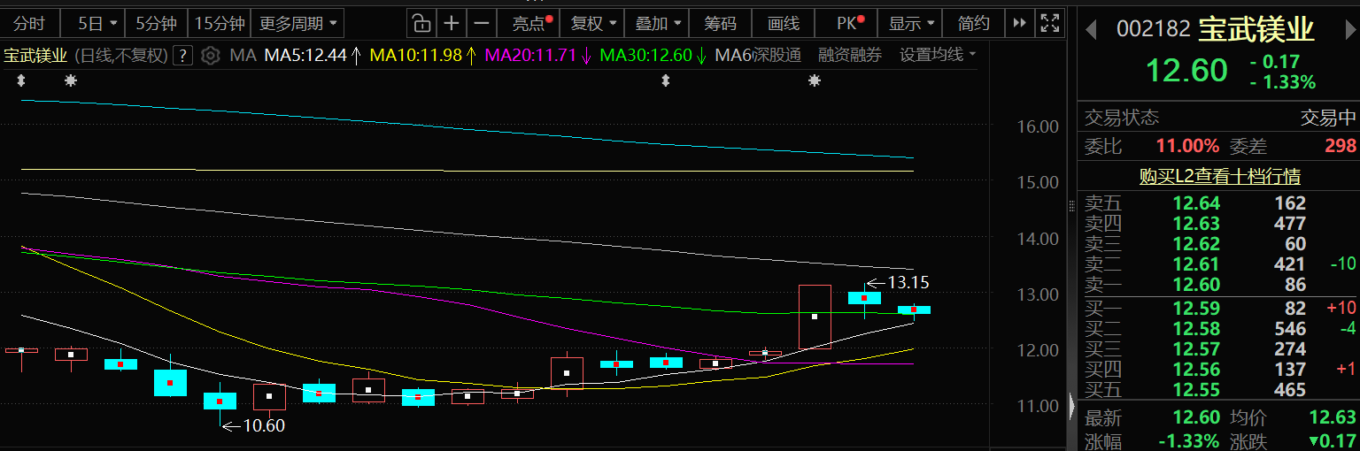The height and width of the screenshot is (451, 1360).
Task: Switch to 5分钟 chart period
Action: (x=156, y=23)
